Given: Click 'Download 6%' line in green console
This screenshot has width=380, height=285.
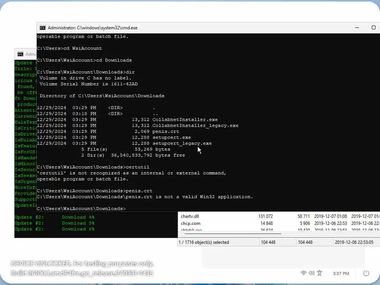Looking at the screenshot, I should click(x=78, y=229).
